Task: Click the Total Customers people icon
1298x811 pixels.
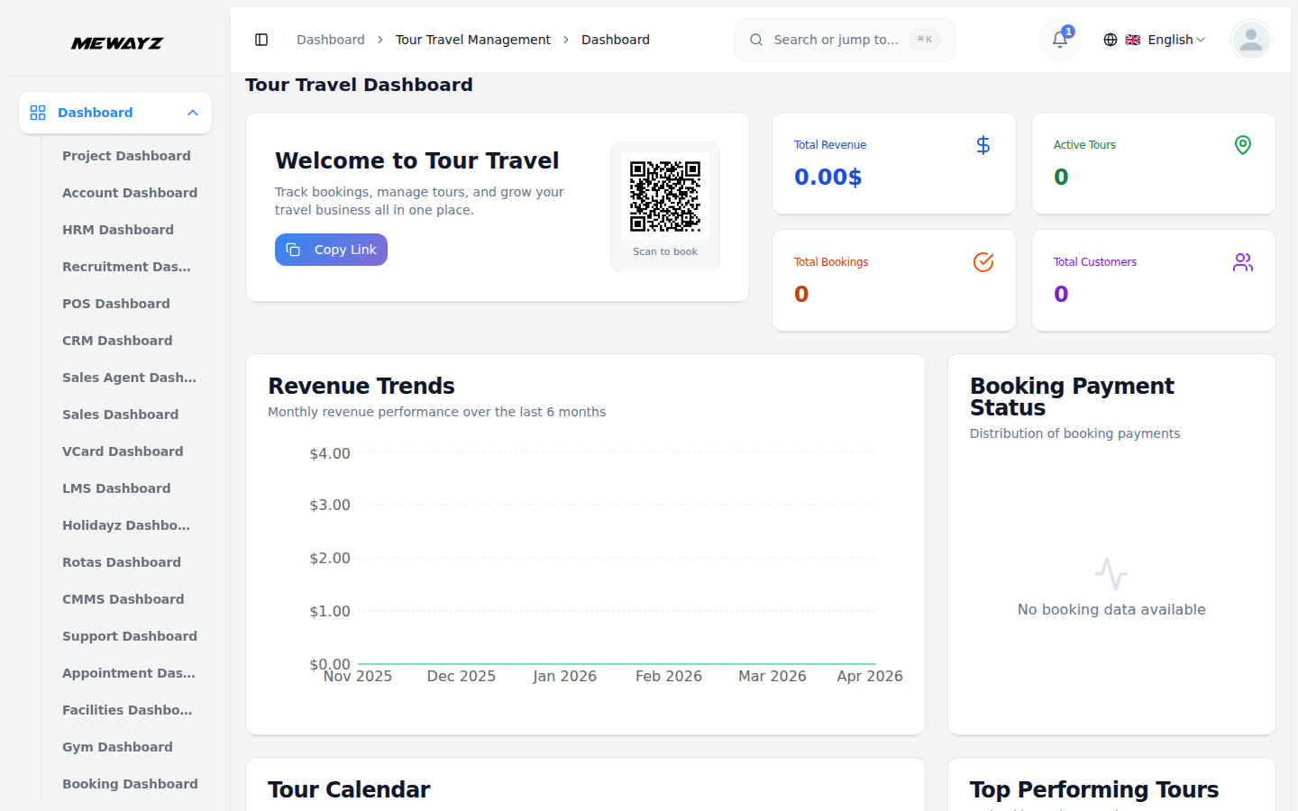Action: (x=1242, y=262)
